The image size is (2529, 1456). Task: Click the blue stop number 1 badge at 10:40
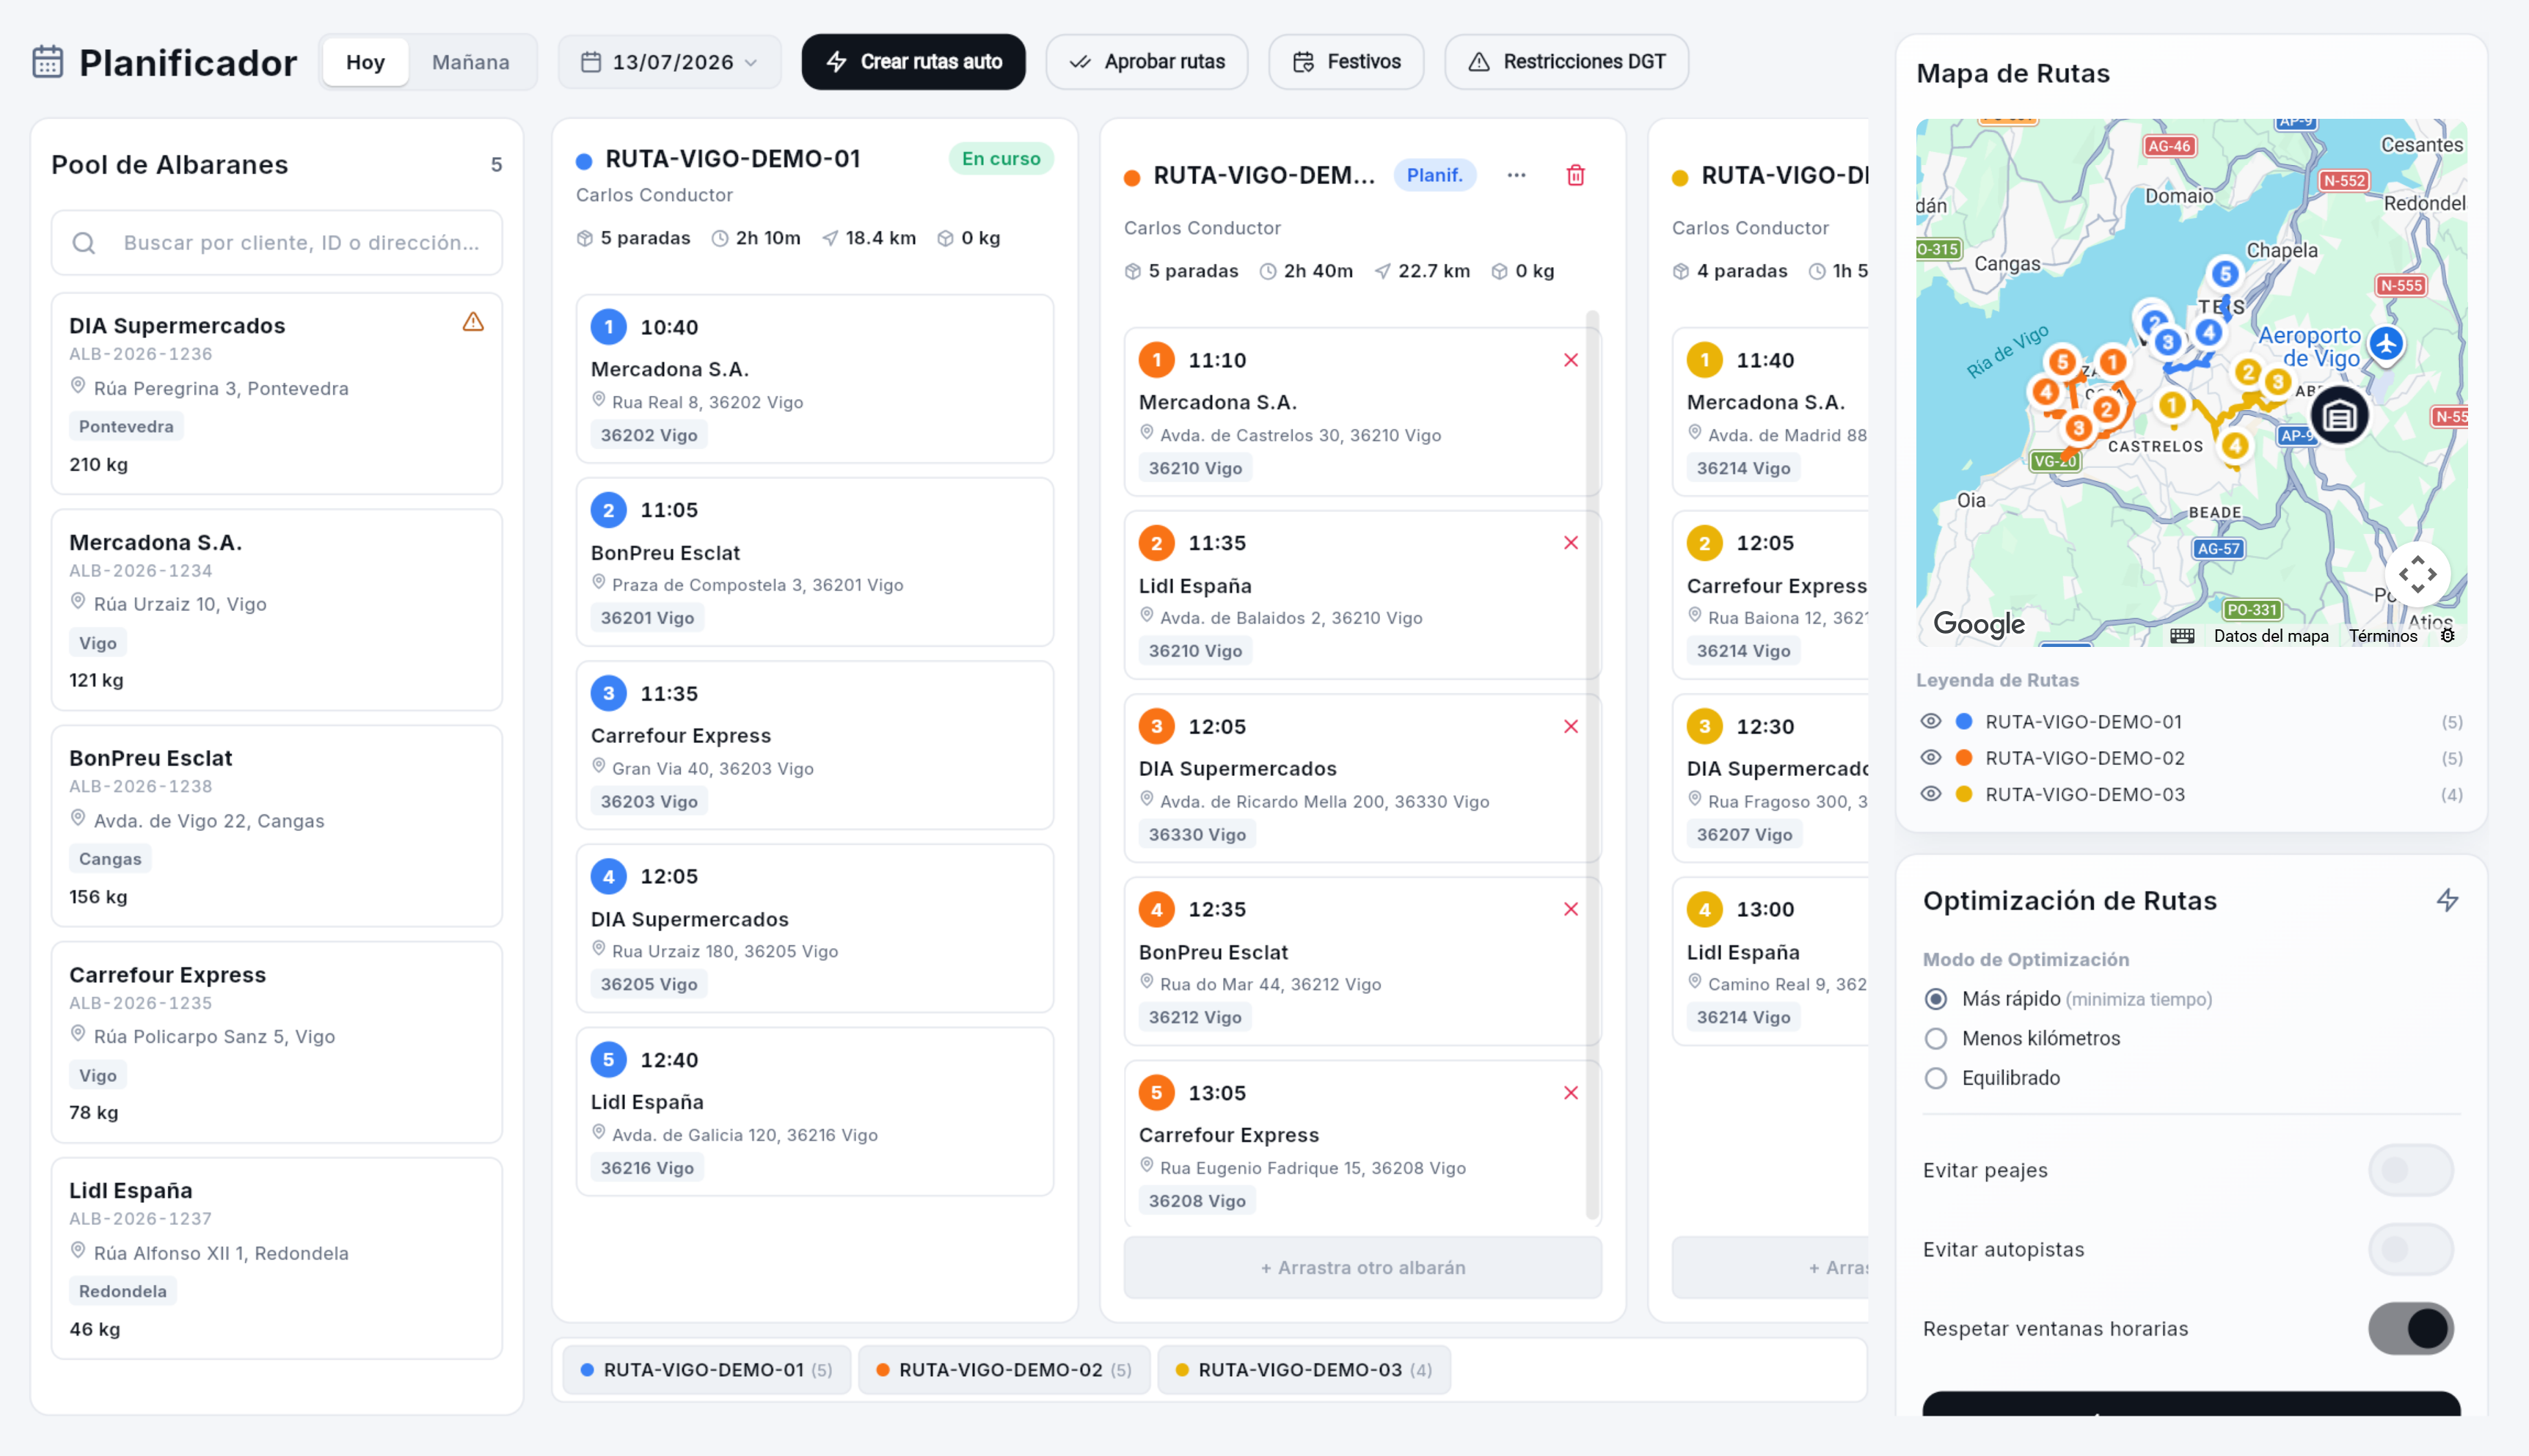(609, 327)
